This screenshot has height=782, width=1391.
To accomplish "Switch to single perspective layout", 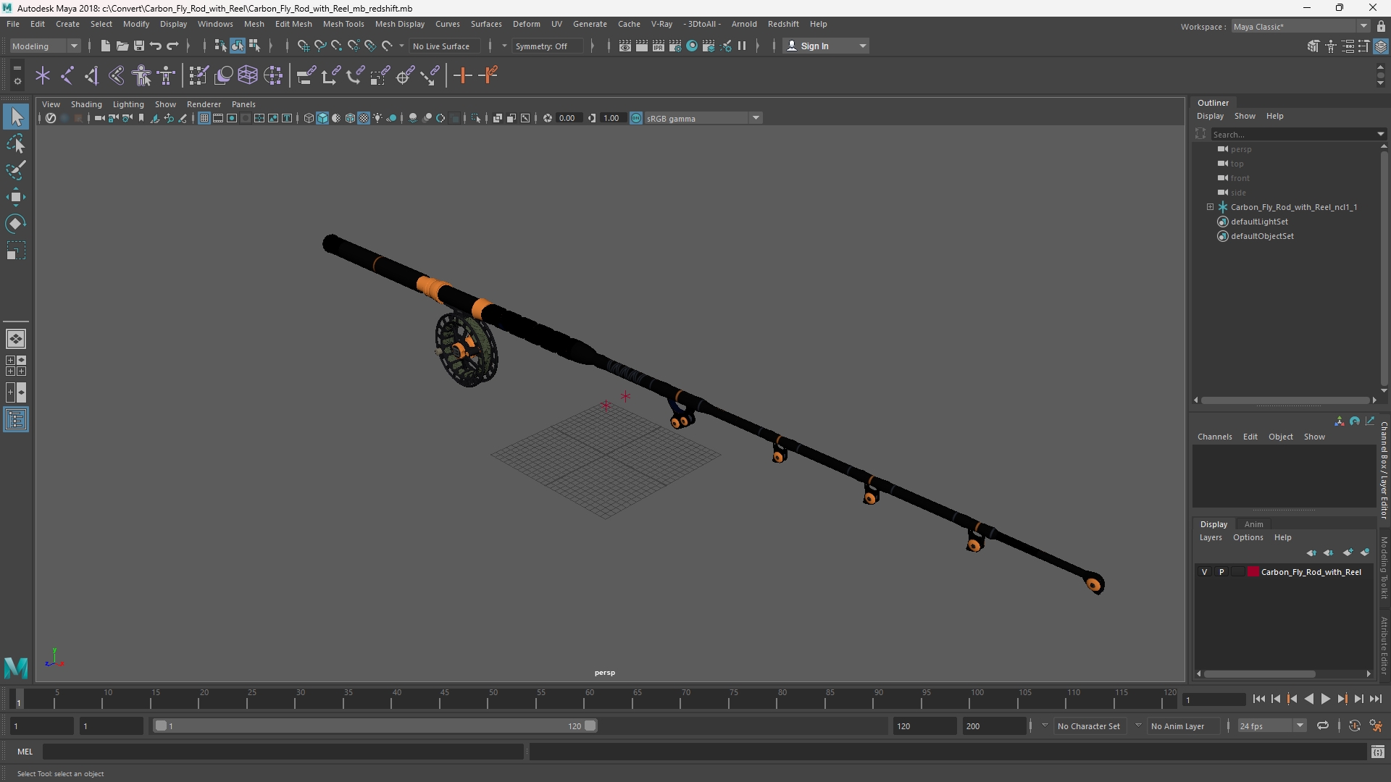I will [16, 339].
